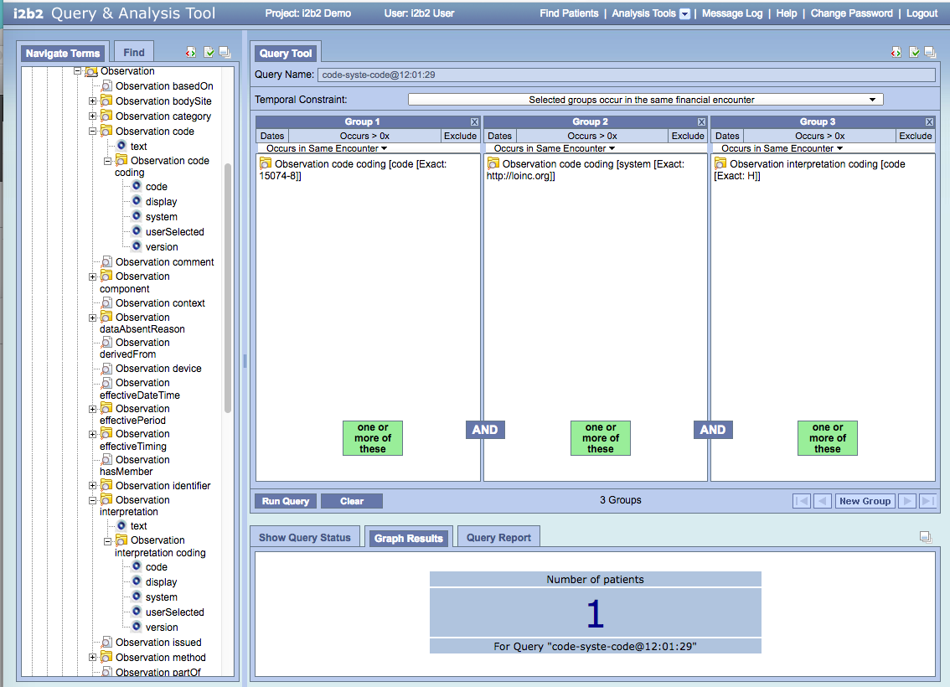Open 'Occurs in Same Encounter' dropdown in Group 3
Screen dimensions: 950x687
782,148
